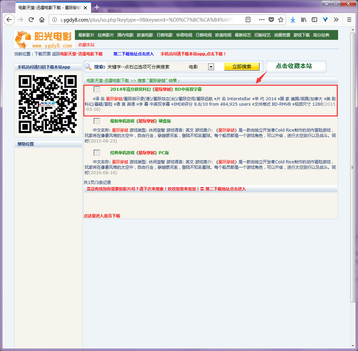Open 经典单机游戏《星际穿越》PC版 result
This screenshot has height=351, width=358.
(x=139, y=153)
